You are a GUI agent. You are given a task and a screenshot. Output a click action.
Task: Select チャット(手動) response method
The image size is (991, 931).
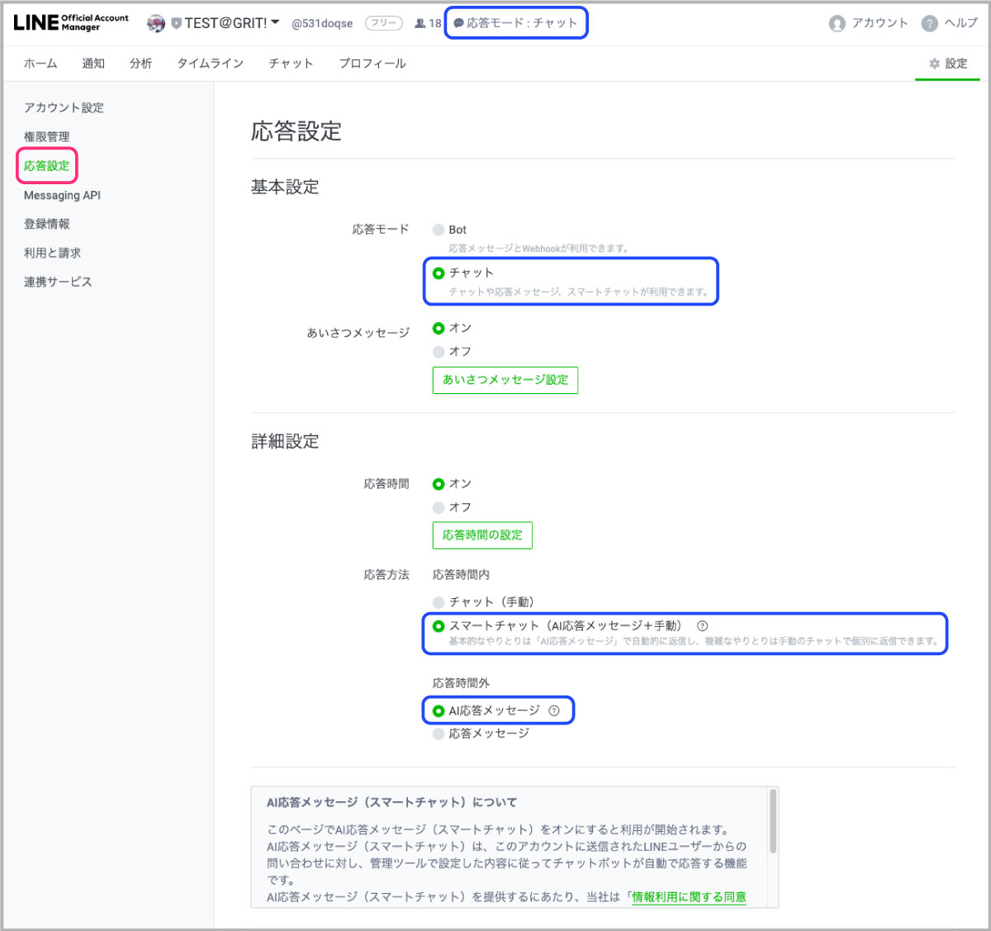pos(439,602)
